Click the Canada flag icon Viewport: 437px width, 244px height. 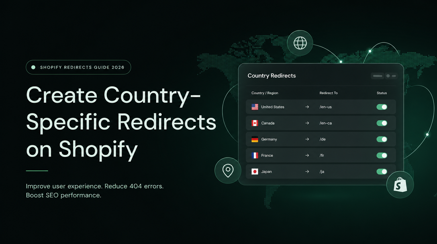255,123
